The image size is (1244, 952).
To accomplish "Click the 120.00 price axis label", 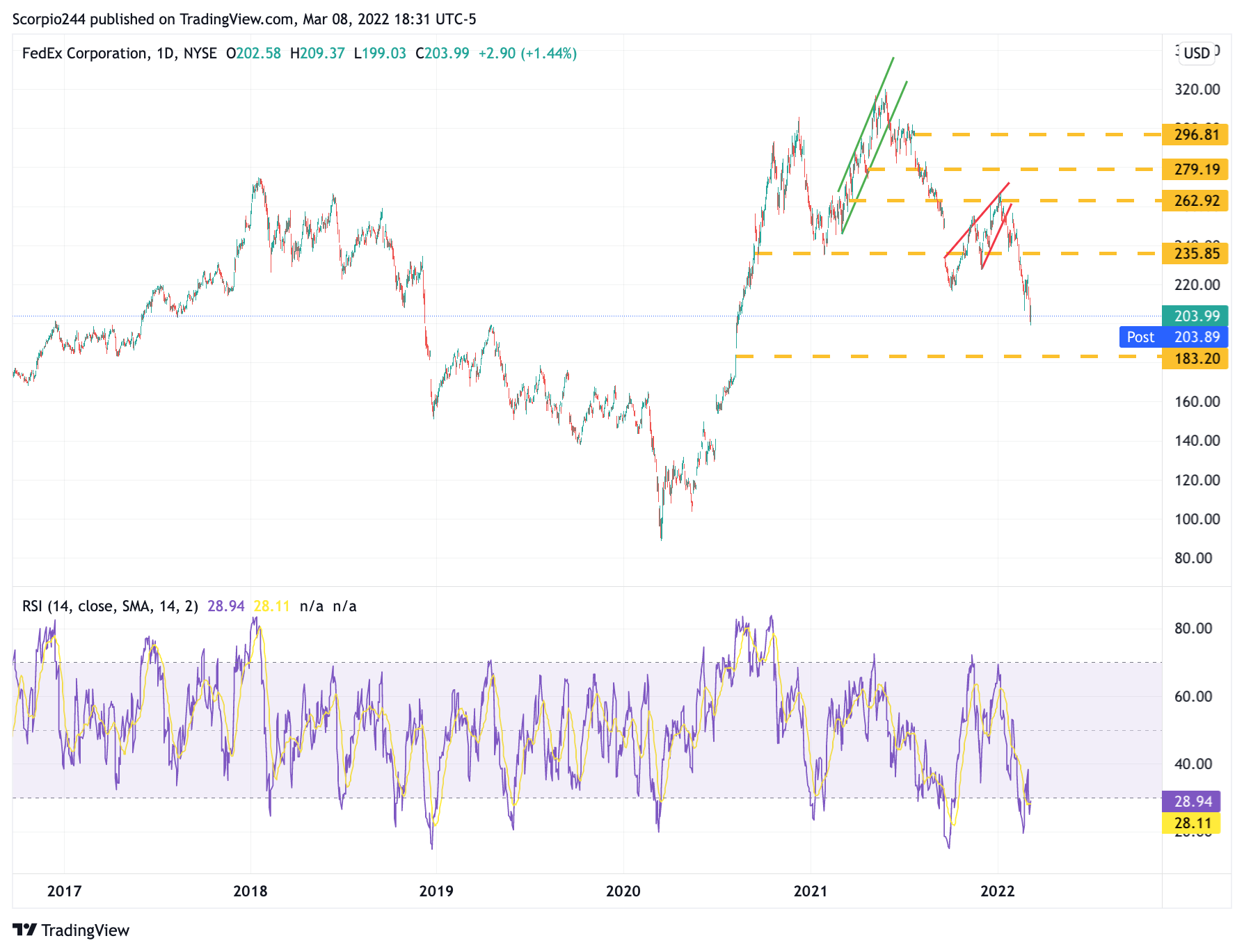I will pos(1197,481).
